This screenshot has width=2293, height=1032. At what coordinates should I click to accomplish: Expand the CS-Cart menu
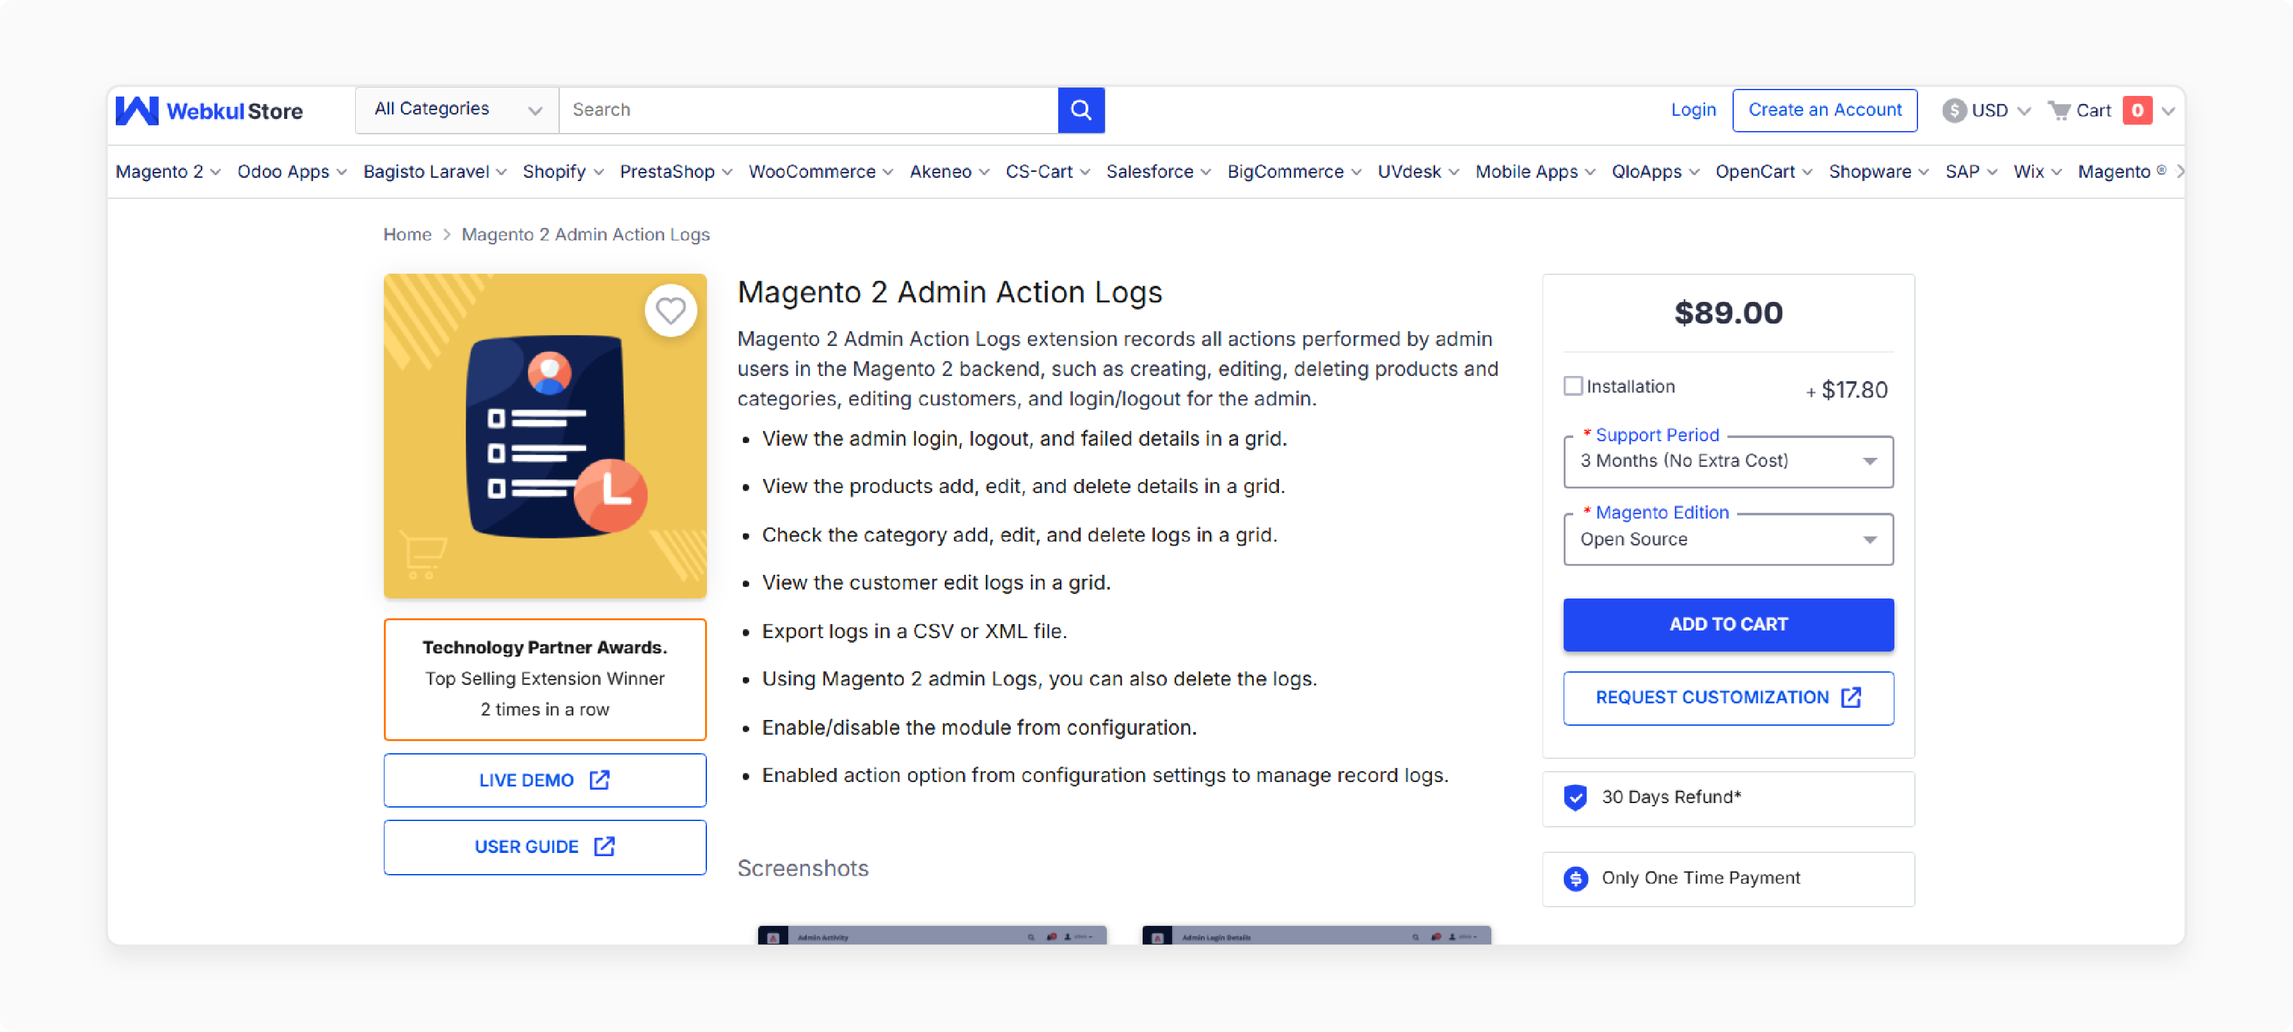[1048, 172]
